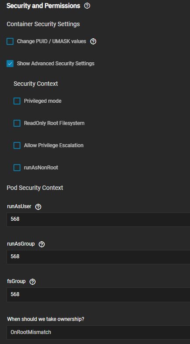Click the runAsNonRoot label text
The height and width of the screenshot is (344, 190).
(x=41, y=168)
